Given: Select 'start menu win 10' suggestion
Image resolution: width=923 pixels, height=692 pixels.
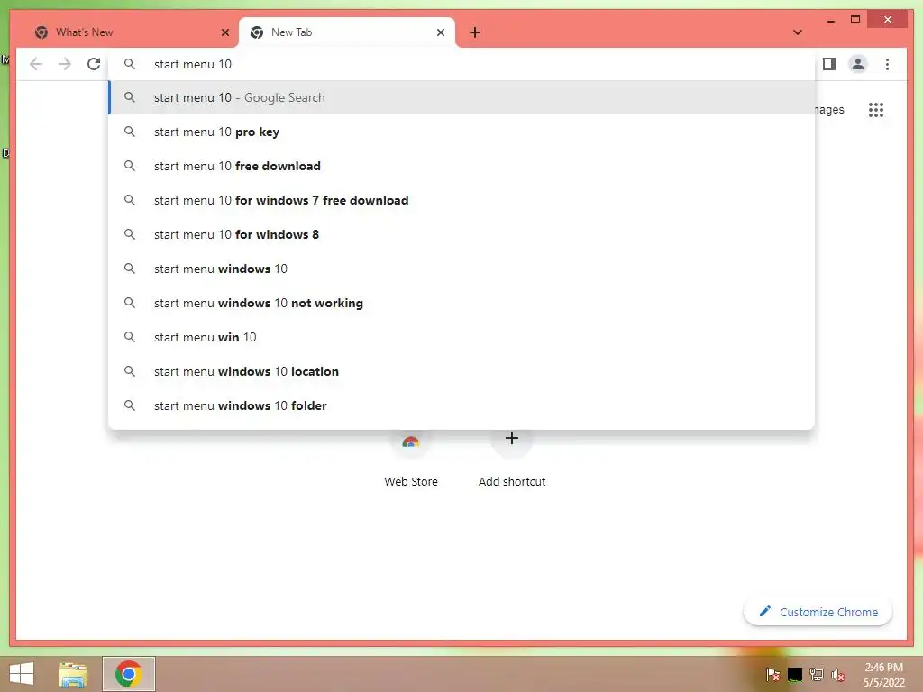Looking at the screenshot, I should 462,337.
